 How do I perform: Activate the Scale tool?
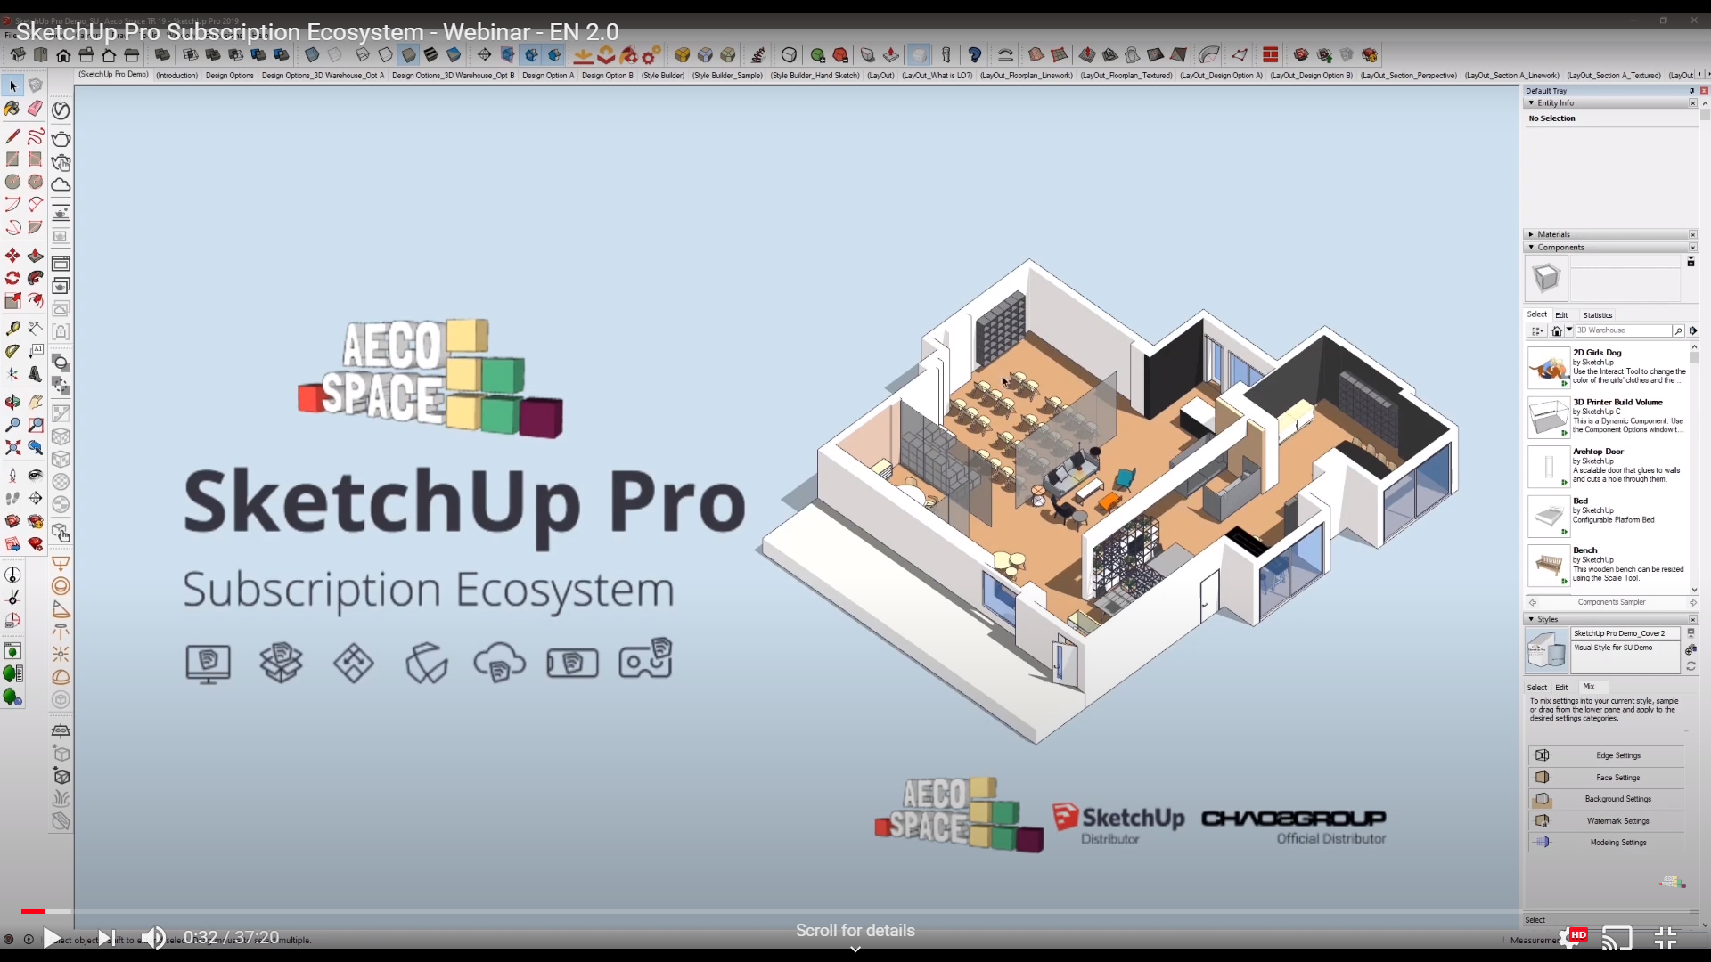click(12, 301)
